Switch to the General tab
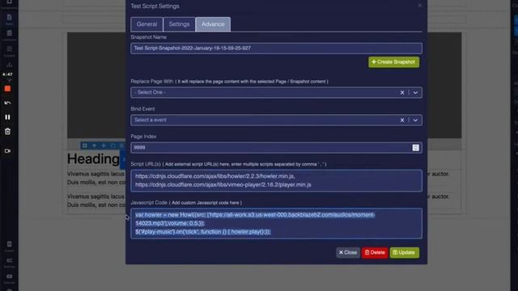518x291 pixels. pos(146,24)
